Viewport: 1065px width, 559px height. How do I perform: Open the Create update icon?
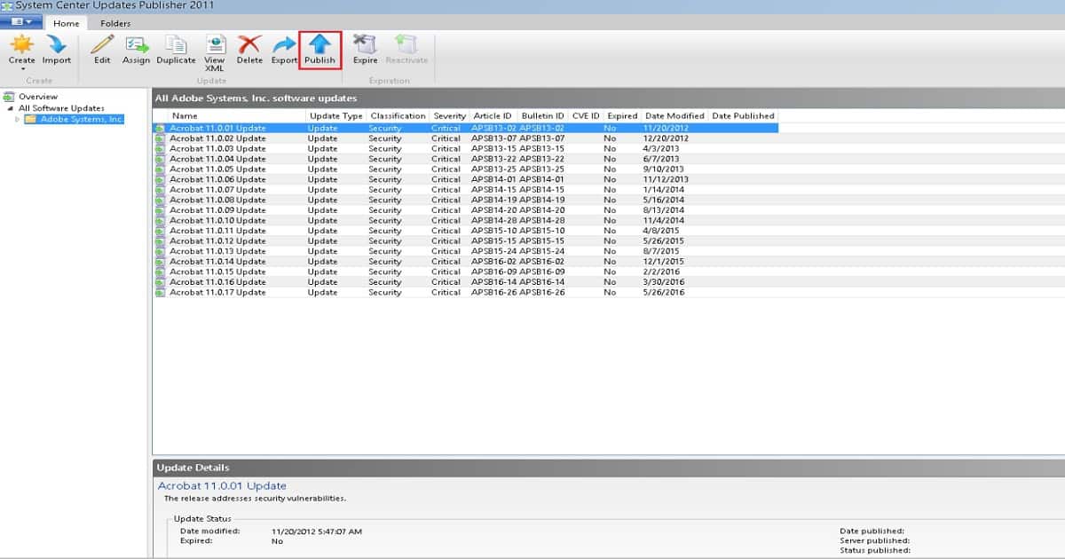[x=21, y=44]
